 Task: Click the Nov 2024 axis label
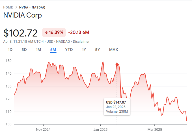click(x=43, y=130)
